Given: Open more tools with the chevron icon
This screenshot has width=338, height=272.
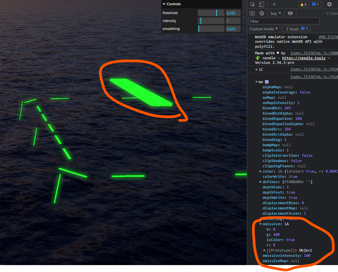Looking at the screenshot, I should (274, 4).
